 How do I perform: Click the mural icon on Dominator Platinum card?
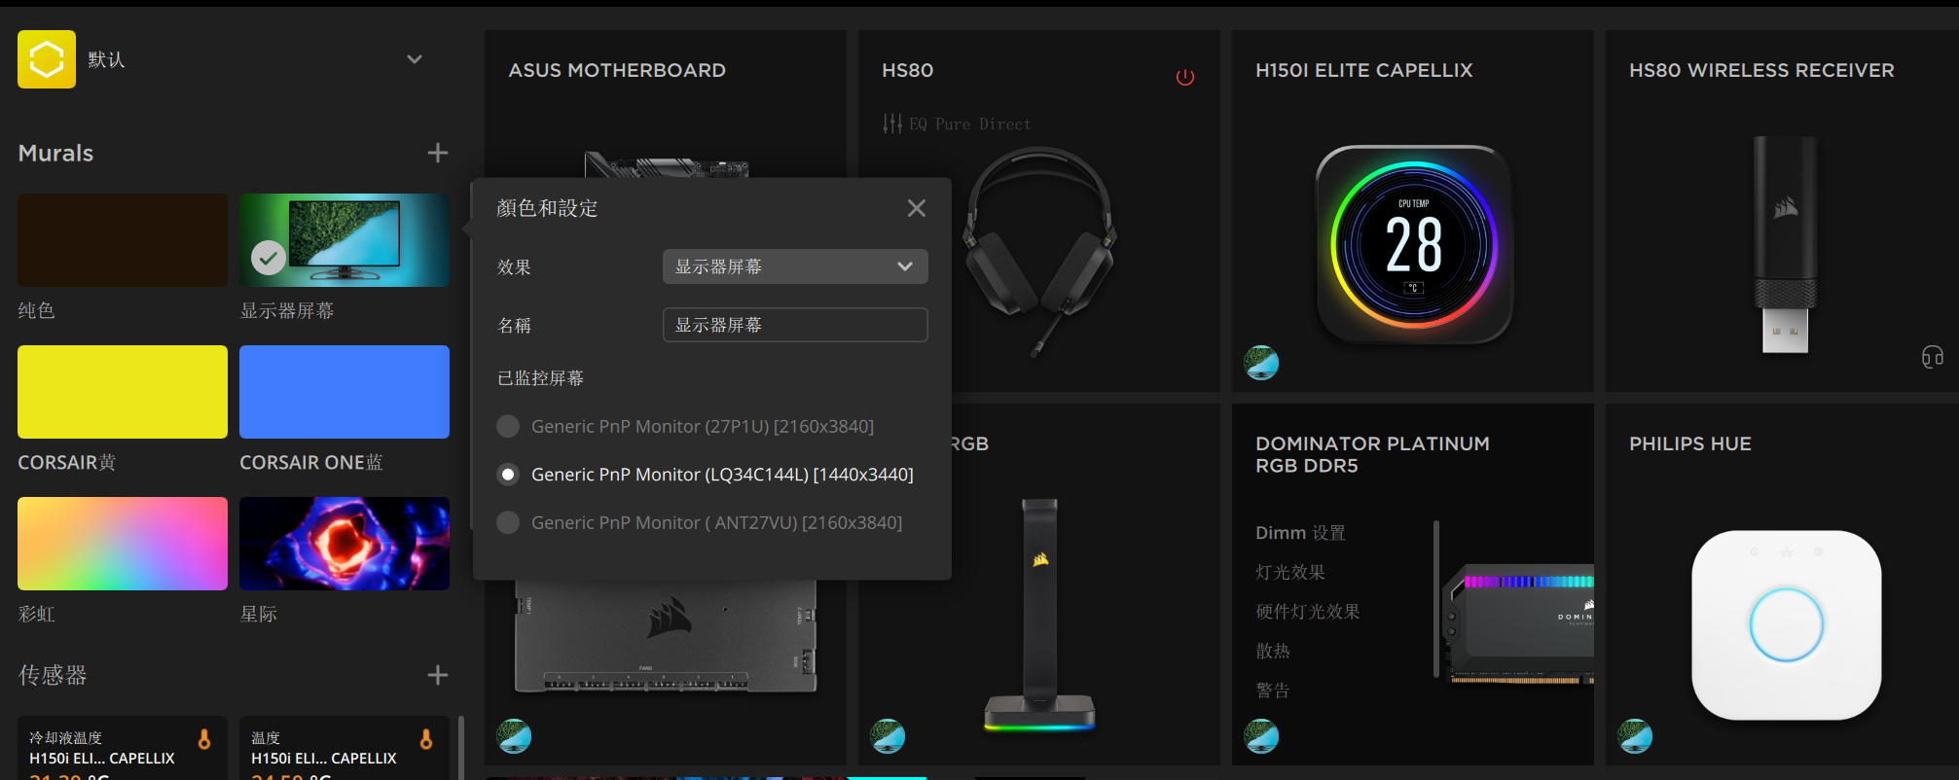tap(1262, 736)
